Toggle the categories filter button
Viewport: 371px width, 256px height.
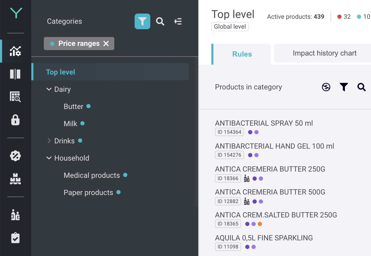[142, 21]
